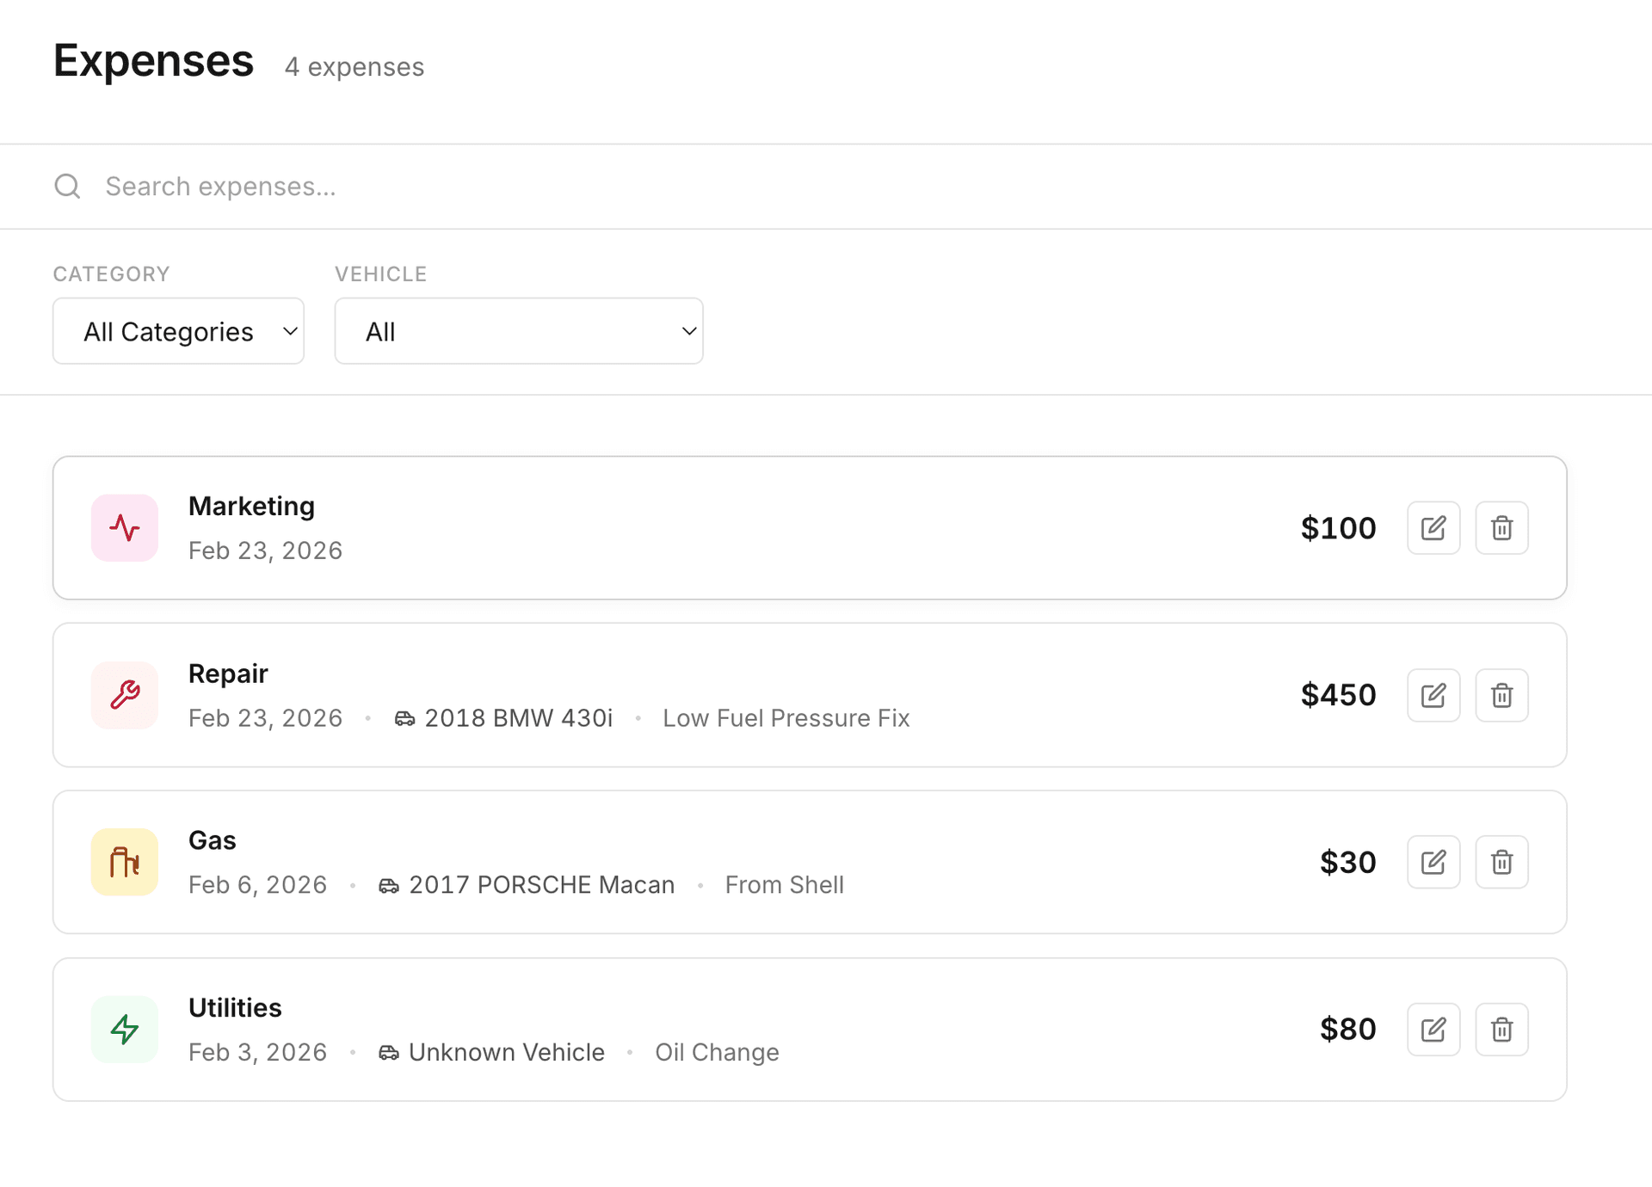
Task: Click inside the search expenses field
Action: (344, 186)
